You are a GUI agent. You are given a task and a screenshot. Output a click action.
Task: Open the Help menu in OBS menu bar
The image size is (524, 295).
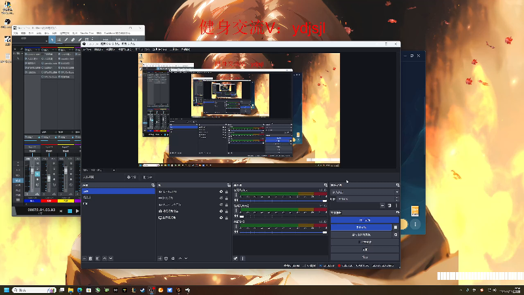click(x=185, y=50)
